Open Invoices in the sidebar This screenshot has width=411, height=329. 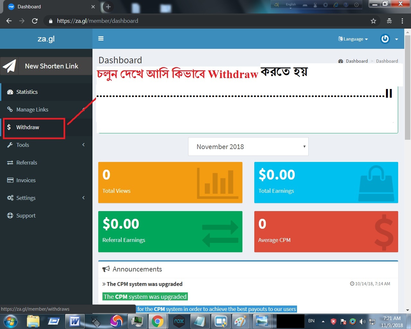[46, 180]
